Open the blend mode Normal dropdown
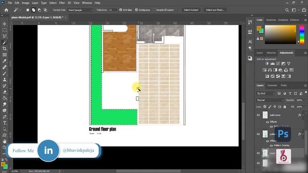This screenshot has width=308, height=173. coord(270,100)
